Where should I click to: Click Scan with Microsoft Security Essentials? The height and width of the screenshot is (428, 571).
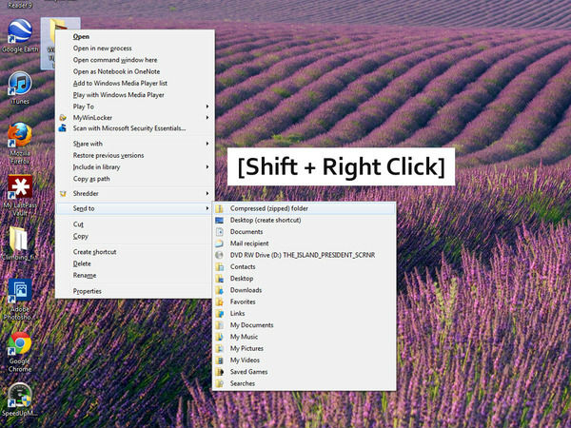128,128
